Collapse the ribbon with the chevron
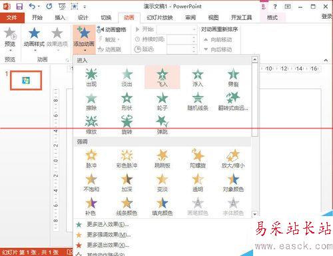333x256 pixels. pyautogui.click(x=326, y=60)
